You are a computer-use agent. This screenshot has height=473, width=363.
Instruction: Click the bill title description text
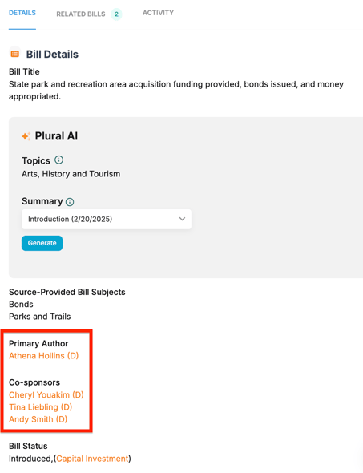(176, 91)
